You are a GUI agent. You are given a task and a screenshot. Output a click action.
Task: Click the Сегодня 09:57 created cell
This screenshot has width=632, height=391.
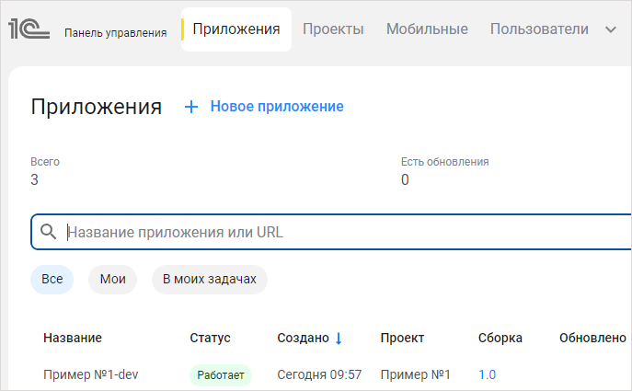tap(319, 374)
